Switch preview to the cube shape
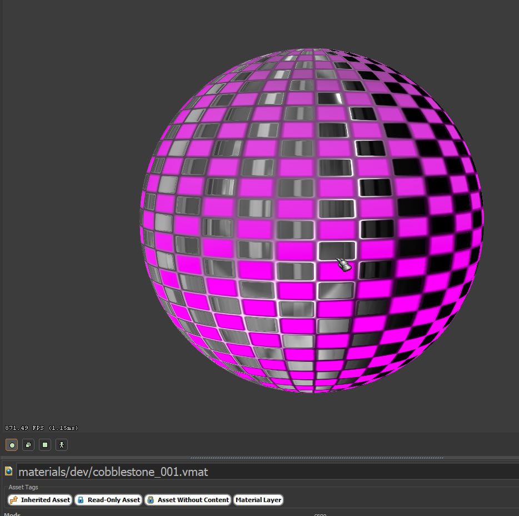519x516 pixels. (x=28, y=445)
